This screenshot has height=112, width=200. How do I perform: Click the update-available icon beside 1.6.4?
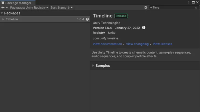(x=87, y=19)
